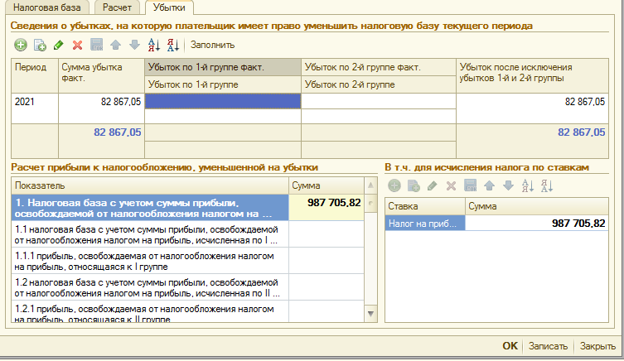Viewport: 624px width, 361px height.
Task: Click the Copy row icon in the losses toolbar
Action: (39, 45)
